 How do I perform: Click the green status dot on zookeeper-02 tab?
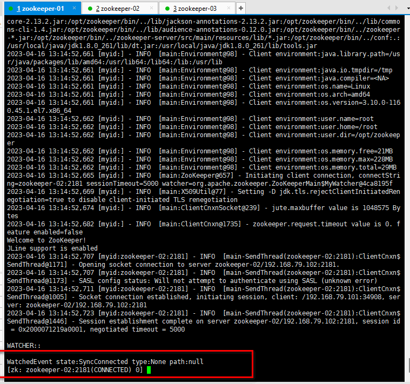point(90,9)
